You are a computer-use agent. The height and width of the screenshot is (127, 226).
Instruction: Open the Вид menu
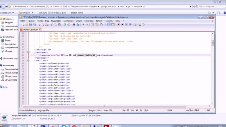[47, 21]
